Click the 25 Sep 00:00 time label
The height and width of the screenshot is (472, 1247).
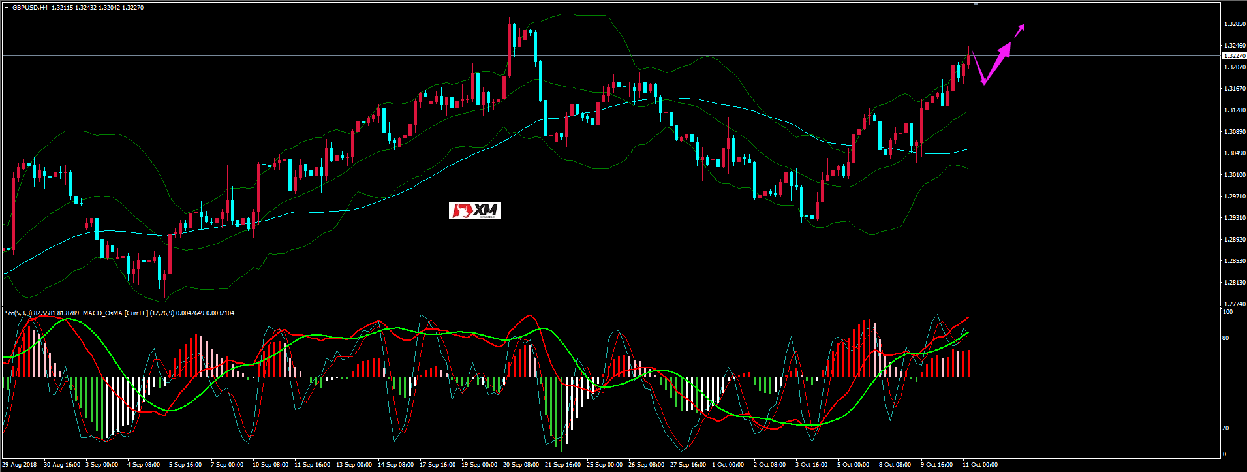(x=605, y=465)
